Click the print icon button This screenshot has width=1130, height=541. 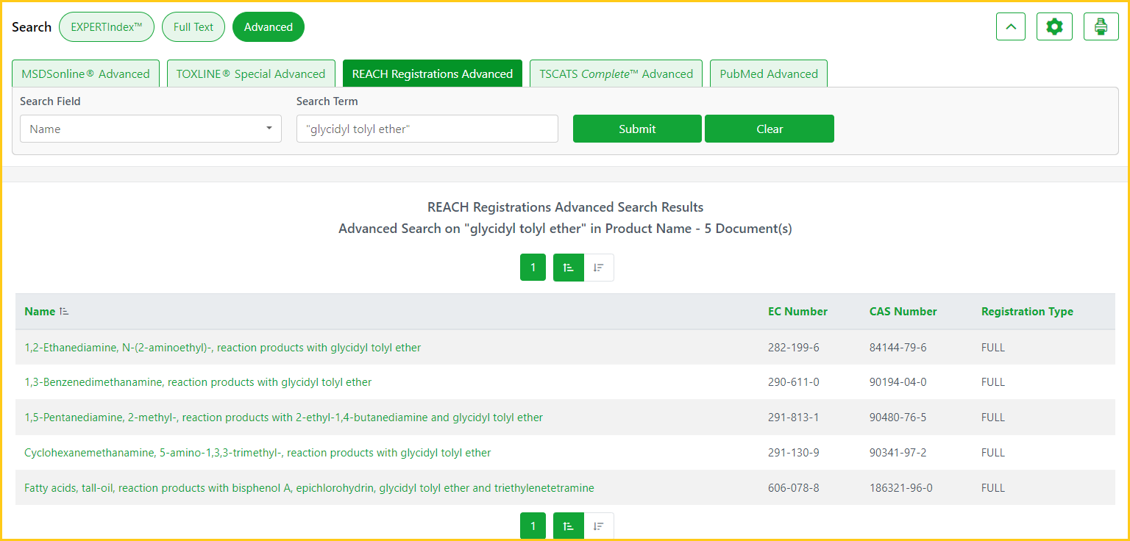[1101, 27]
